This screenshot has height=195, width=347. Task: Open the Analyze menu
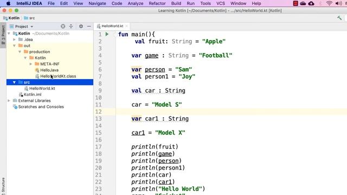tap(136, 3)
